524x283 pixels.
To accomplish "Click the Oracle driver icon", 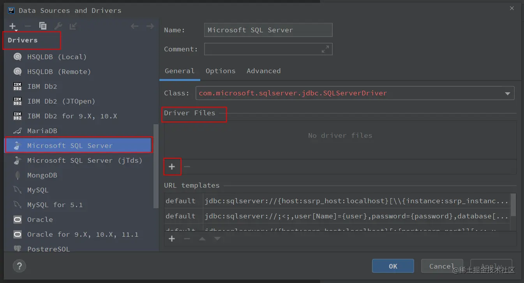I will click(18, 220).
